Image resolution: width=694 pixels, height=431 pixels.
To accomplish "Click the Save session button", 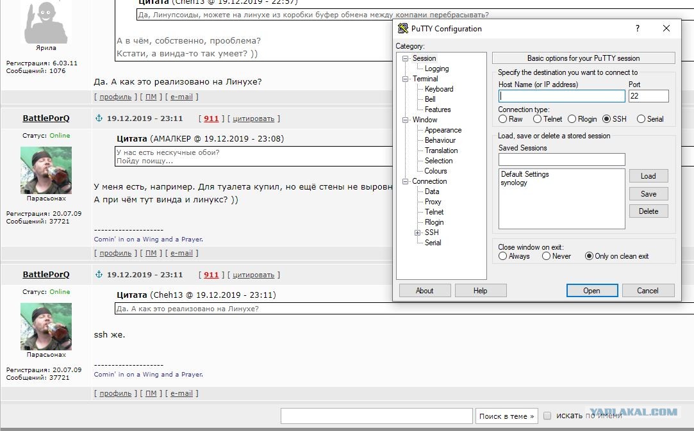I will (x=649, y=194).
